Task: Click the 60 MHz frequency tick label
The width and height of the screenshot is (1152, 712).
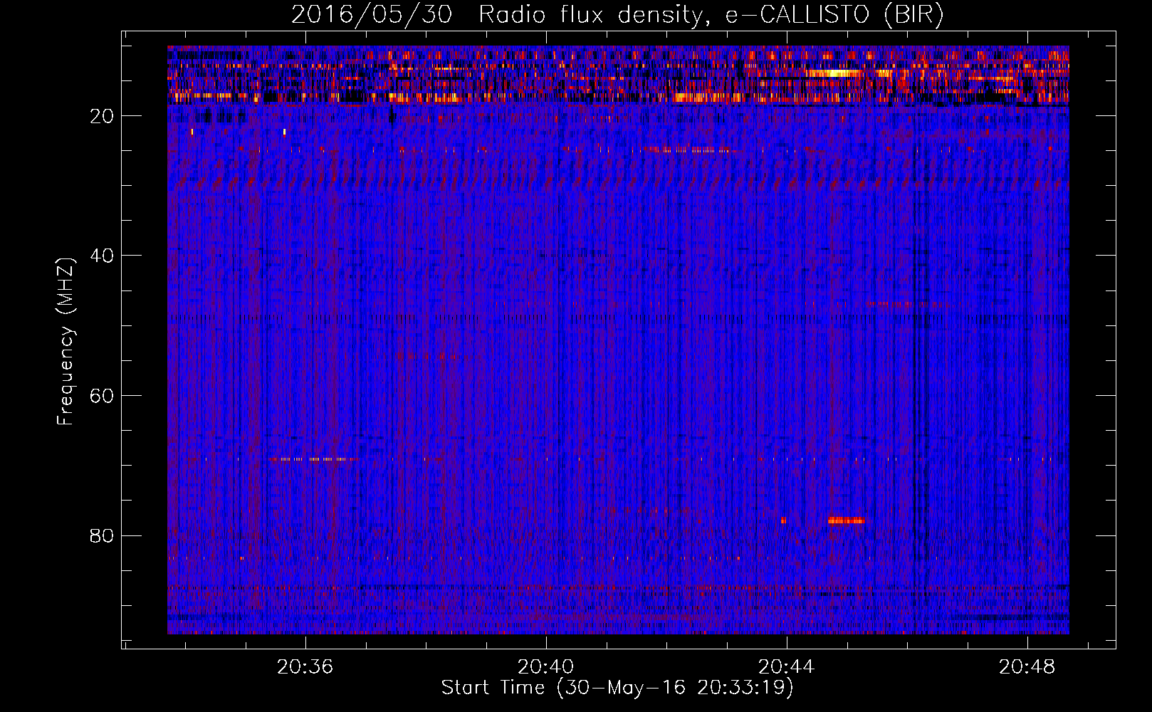Action: click(x=103, y=396)
